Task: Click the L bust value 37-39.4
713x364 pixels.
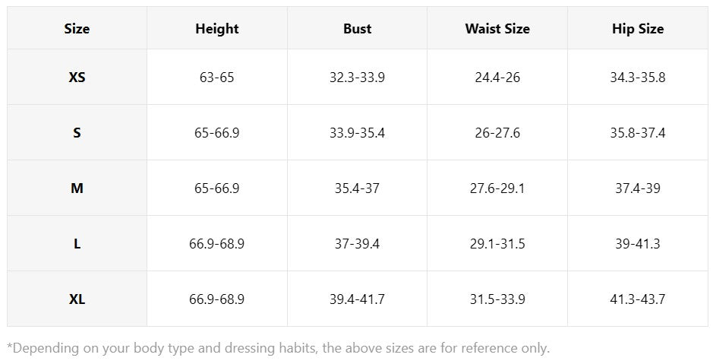Action: coord(357,243)
